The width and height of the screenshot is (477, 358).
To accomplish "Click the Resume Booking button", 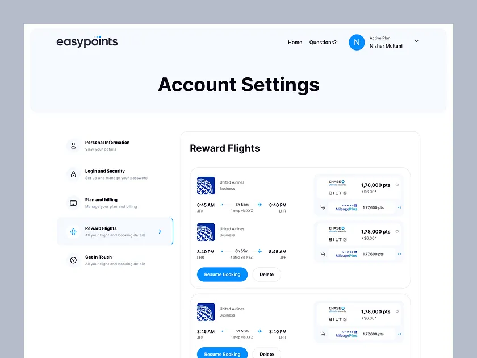I will point(222,274).
